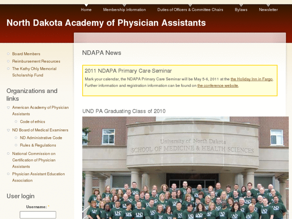
Task: Click the Organizations and links heading
Action: [x=32, y=95]
